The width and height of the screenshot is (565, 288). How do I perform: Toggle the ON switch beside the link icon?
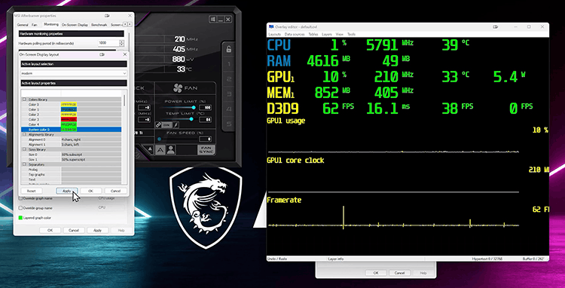166,125
